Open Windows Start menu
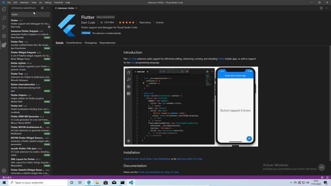The image size is (331, 186). click(x=4, y=182)
